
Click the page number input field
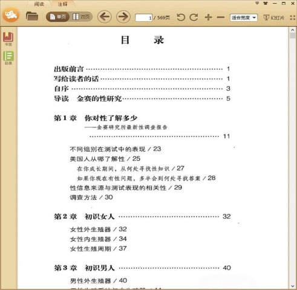tap(143, 18)
